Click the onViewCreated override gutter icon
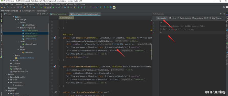228x96 pixels. click(55, 67)
